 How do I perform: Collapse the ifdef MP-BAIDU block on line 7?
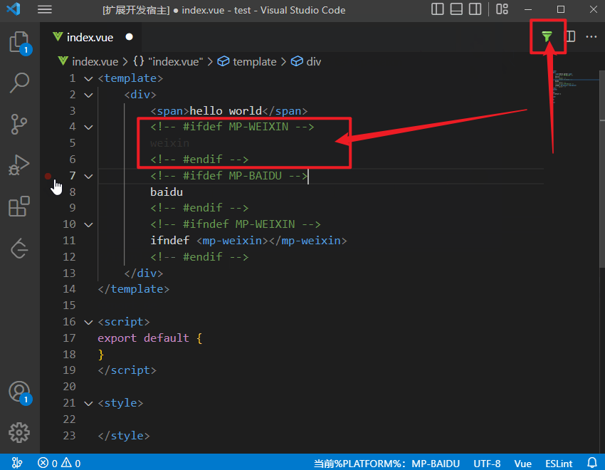[88, 177]
